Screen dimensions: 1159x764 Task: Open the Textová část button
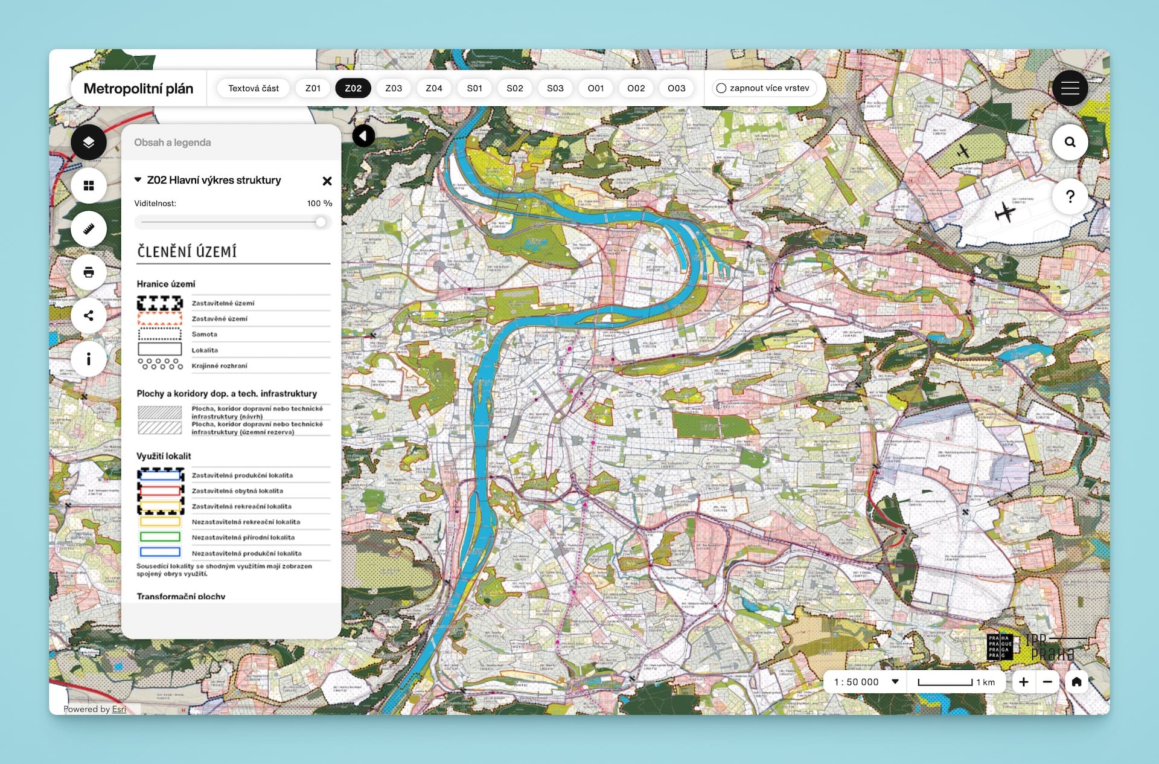coord(254,88)
